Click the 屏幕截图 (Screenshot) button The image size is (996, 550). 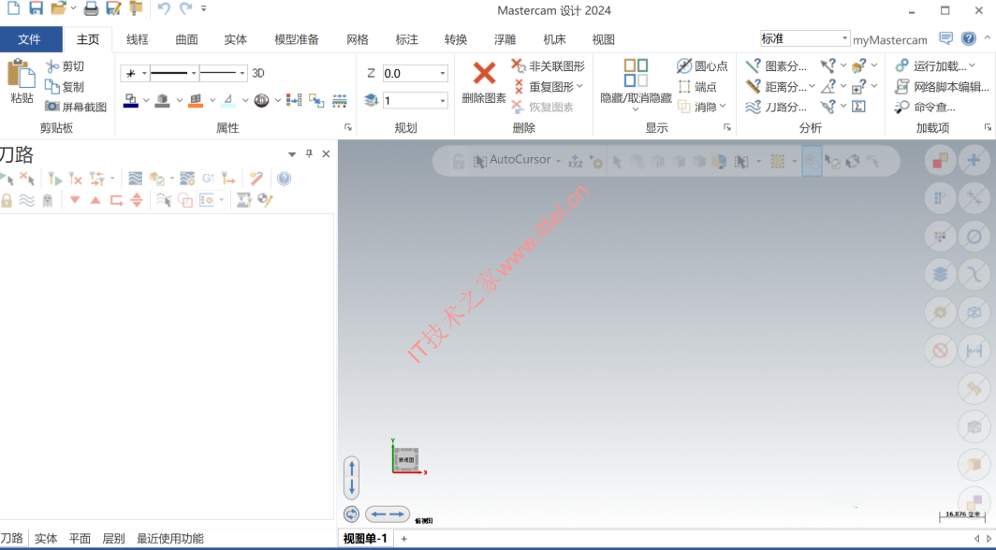(76, 107)
